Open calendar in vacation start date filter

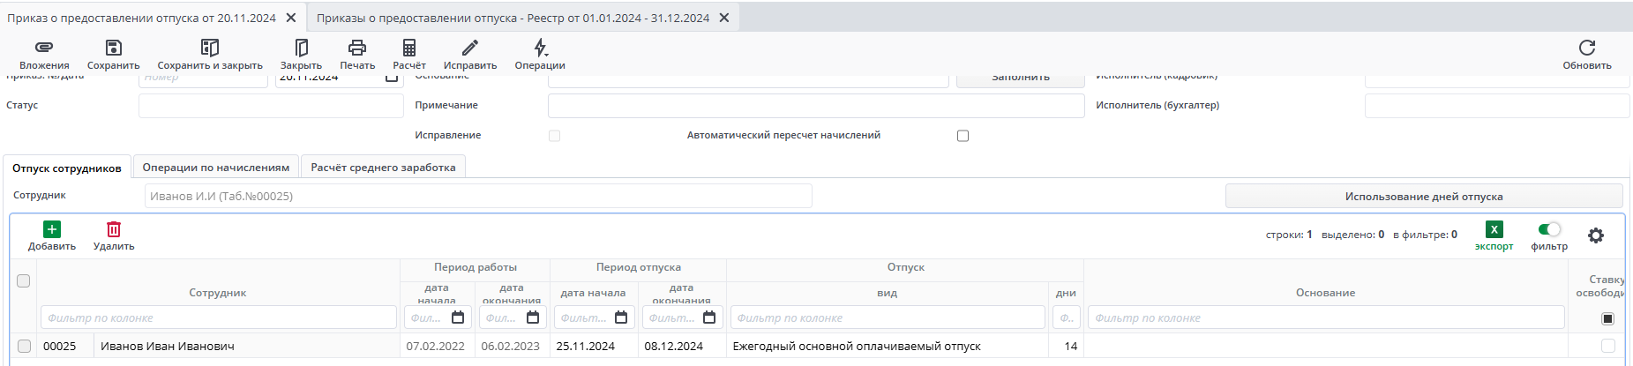point(621,317)
